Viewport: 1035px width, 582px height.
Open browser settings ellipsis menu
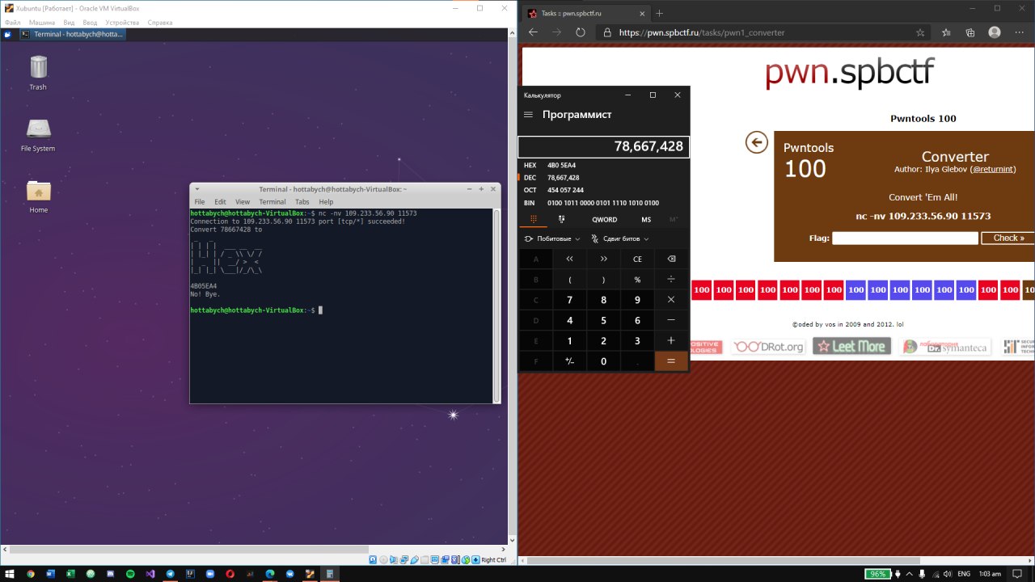(1019, 32)
